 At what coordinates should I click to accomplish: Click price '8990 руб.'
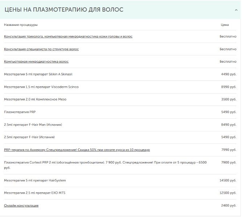click(229, 87)
